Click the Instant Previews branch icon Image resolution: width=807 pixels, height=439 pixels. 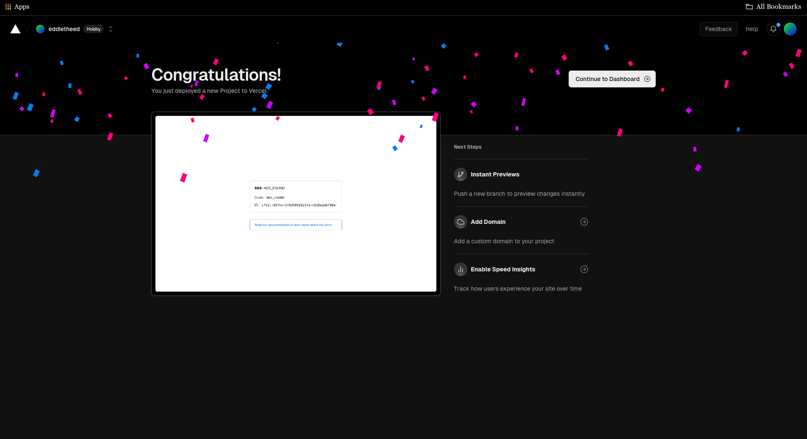pos(461,174)
